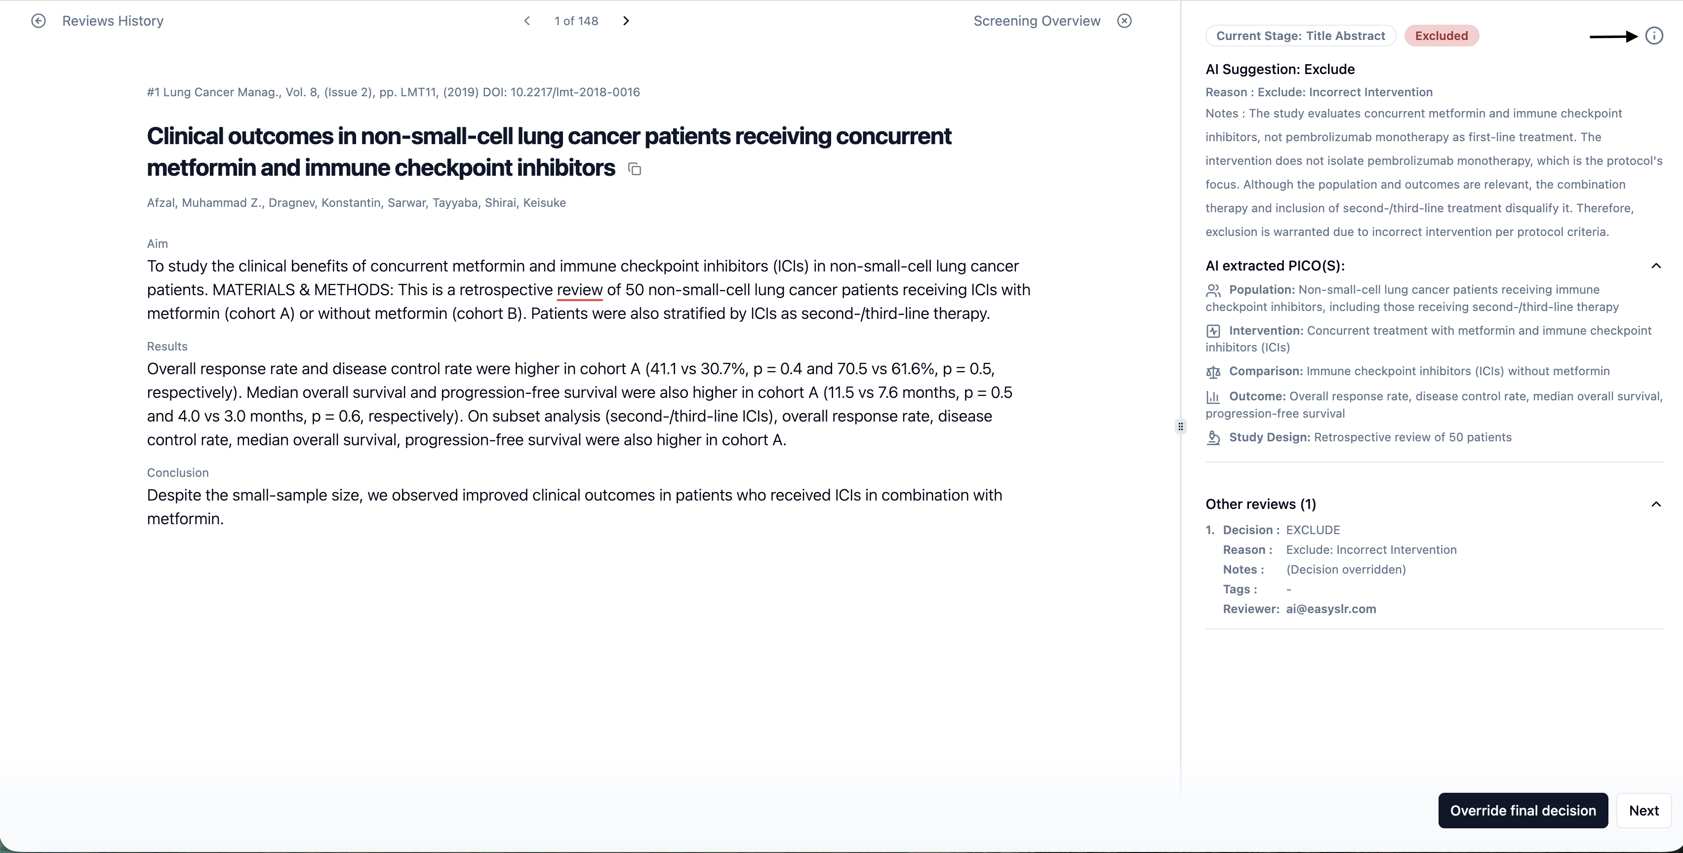Click the Reviews History label
The image size is (1683, 853).
113,21
